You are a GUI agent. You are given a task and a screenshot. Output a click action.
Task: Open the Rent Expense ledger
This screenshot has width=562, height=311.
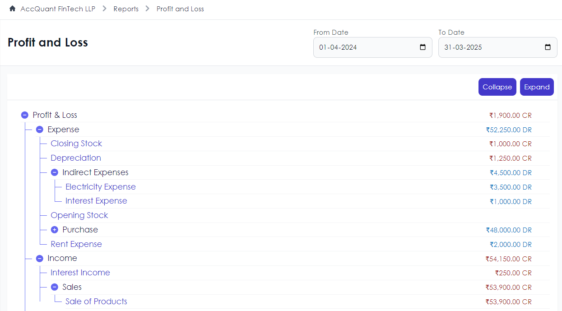coord(76,244)
